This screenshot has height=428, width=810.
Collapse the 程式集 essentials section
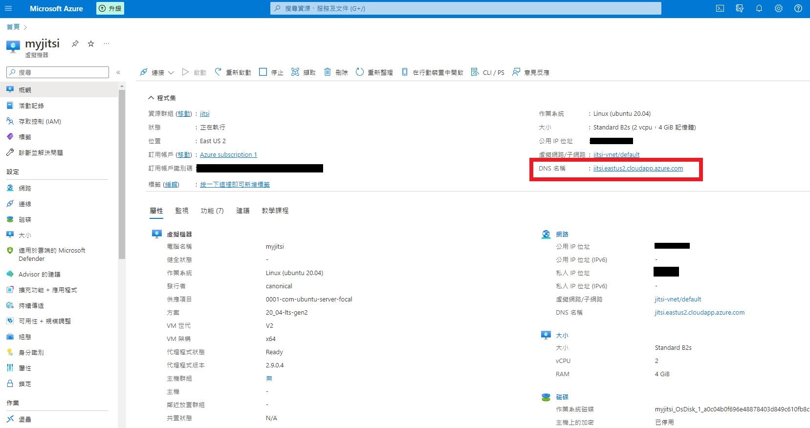[162, 98]
